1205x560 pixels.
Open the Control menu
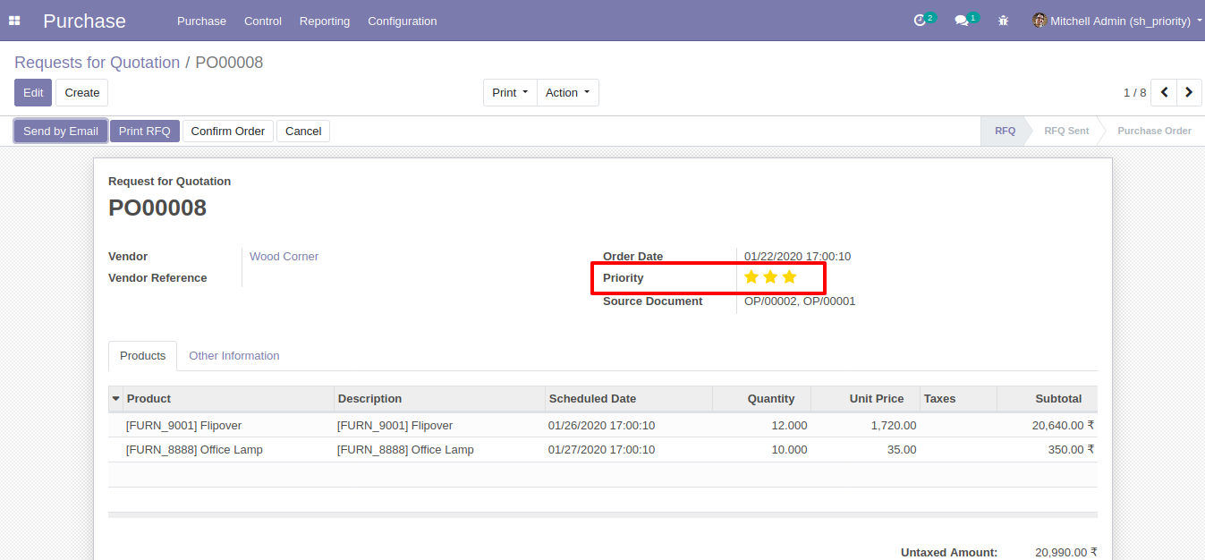[x=263, y=21]
